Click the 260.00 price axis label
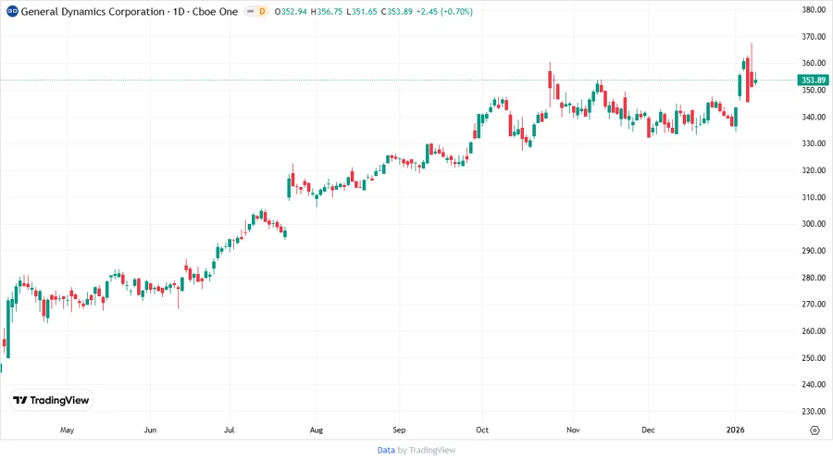 click(x=814, y=330)
